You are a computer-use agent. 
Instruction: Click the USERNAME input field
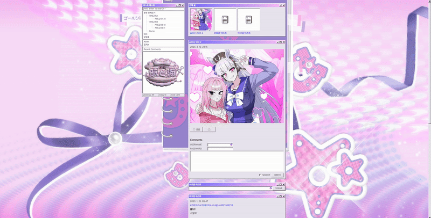pos(220,144)
